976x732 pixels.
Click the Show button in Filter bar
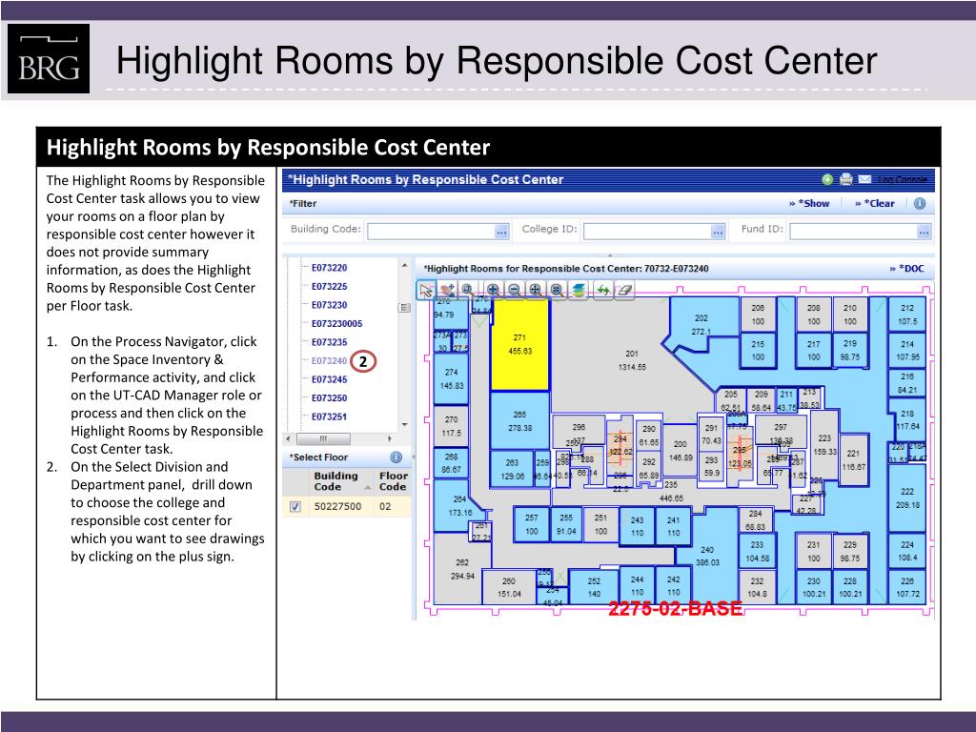point(809,204)
